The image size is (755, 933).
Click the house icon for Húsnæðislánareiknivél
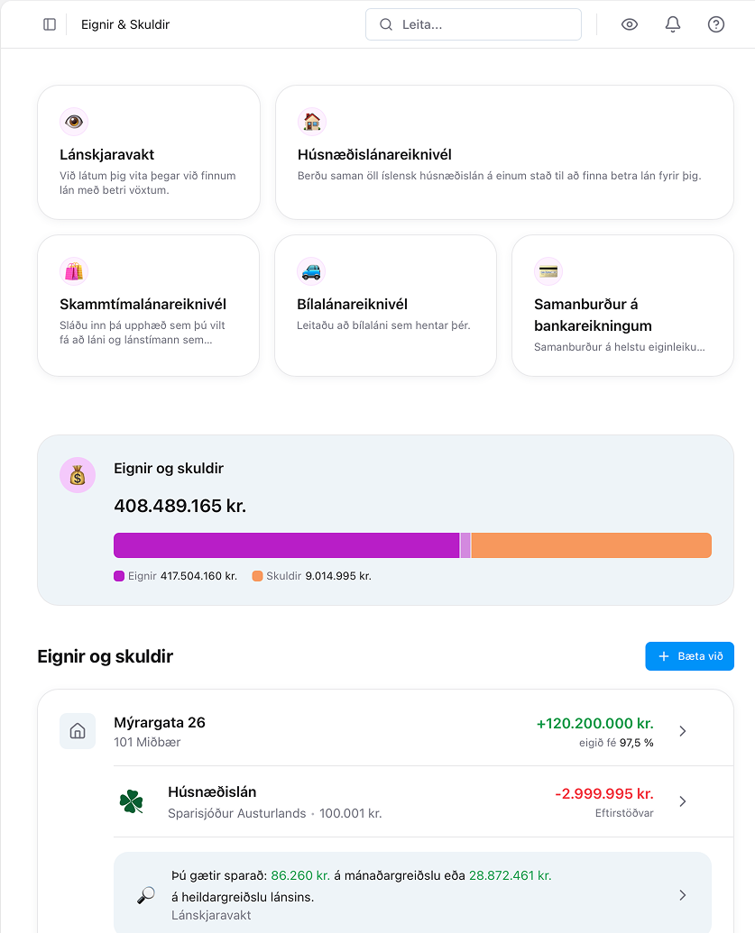(x=312, y=122)
